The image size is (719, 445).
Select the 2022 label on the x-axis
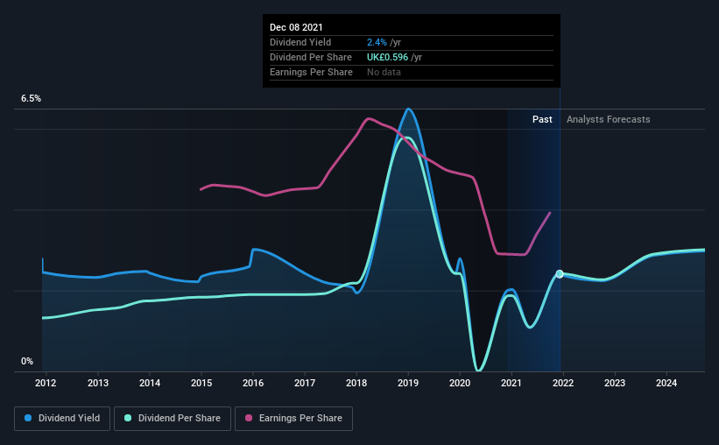click(x=563, y=383)
